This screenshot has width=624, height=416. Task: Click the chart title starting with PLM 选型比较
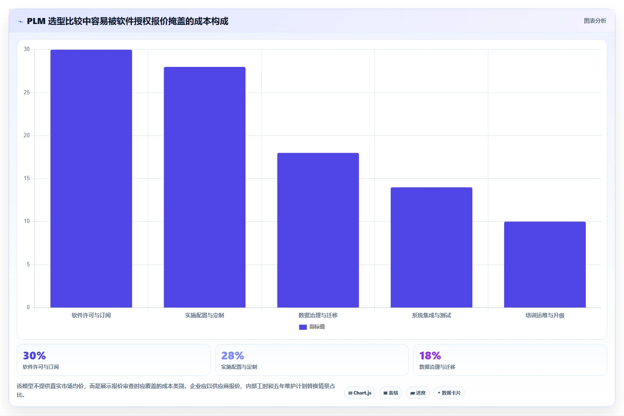click(x=128, y=21)
